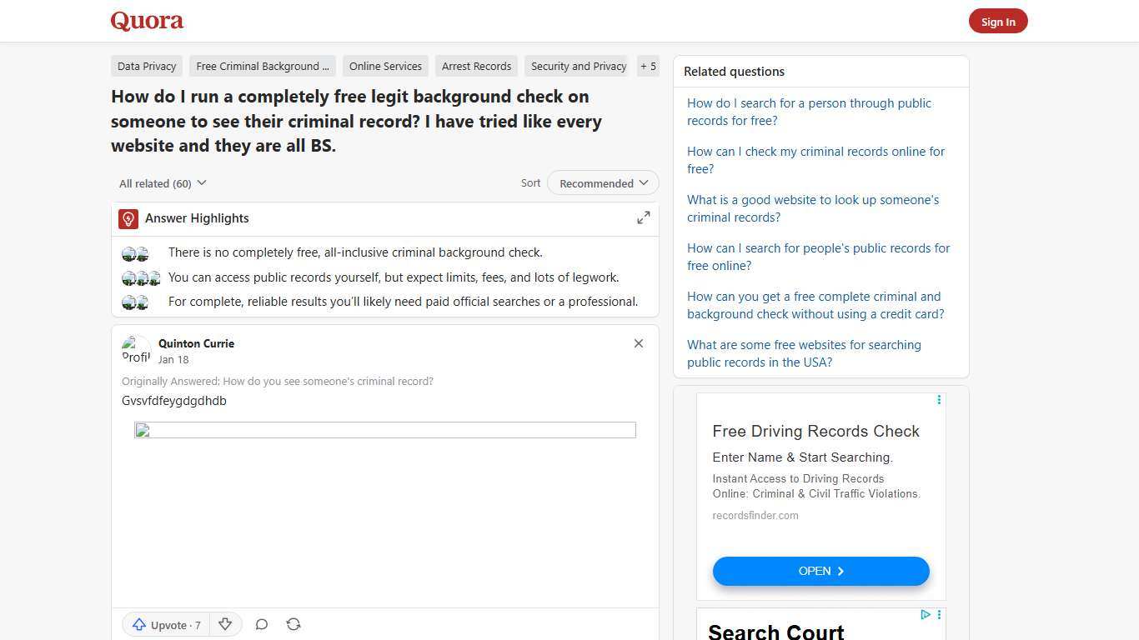Select the Data Privacy topic chip
Image resolution: width=1139 pixels, height=640 pixels.
[x=147, y=66]
